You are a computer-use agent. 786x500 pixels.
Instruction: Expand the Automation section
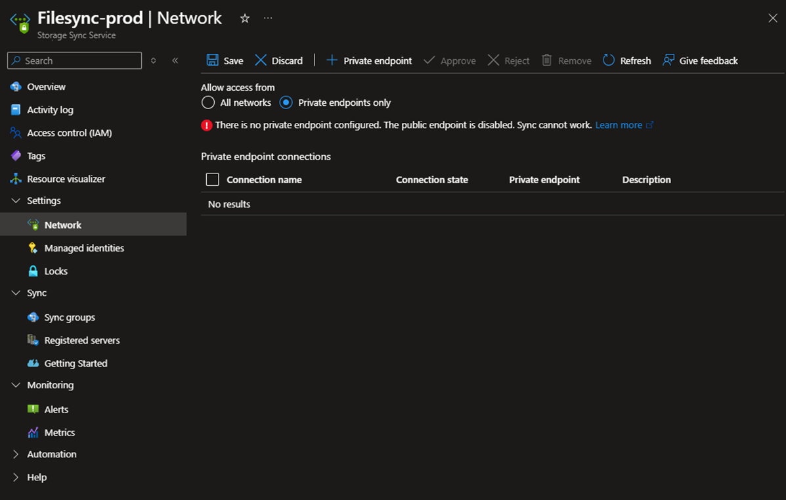16,454
